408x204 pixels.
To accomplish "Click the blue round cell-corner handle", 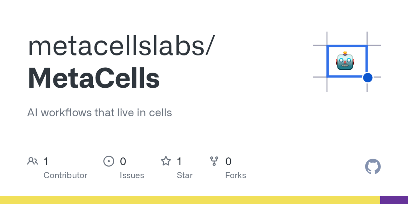I will pyautogui.click(x=367, y=78).
